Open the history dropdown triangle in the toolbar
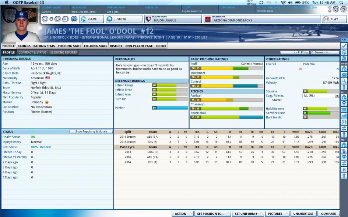The width and height of the screenshot is (348, 217). 51,19
